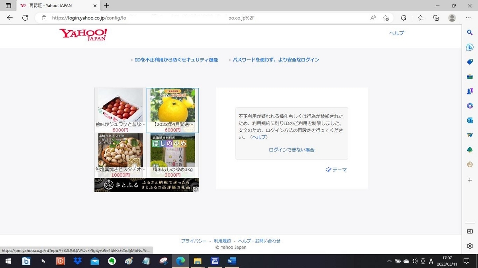Toggle the IME input mode A
Screen dimensions: 478x268
(x=431, y=261)
